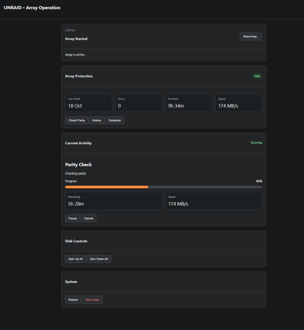Click the Array Protection heading
Viewport: 304px width, 330px height.
79,76
